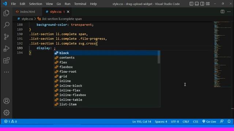Image resolution: width=234 pixels, height=131 pixels.
Task: Open Customize Layout icon
Action: click(x=208, y=4)
